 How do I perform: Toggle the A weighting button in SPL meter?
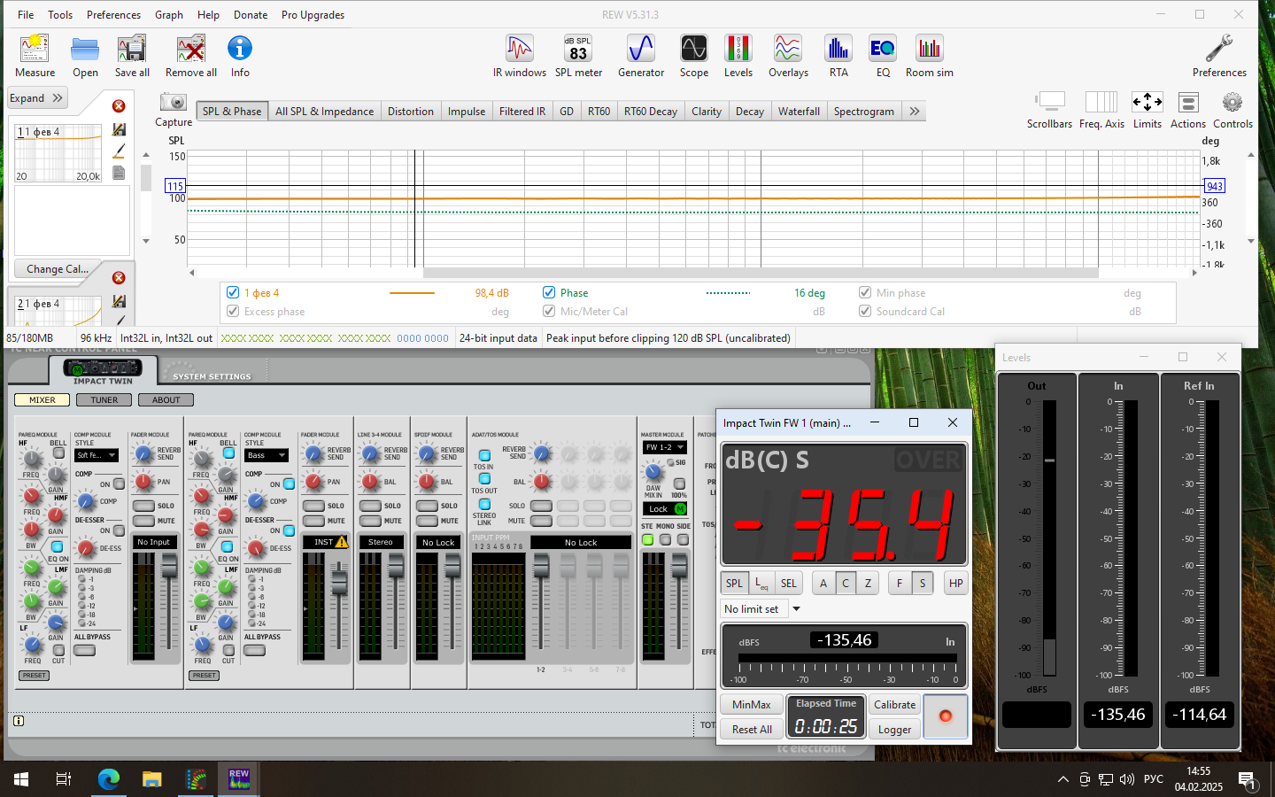[x=823, y=583]
